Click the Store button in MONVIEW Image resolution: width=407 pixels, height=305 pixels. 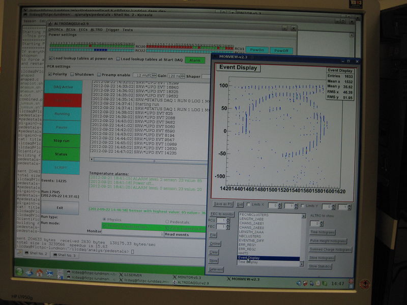click(213, 261)
